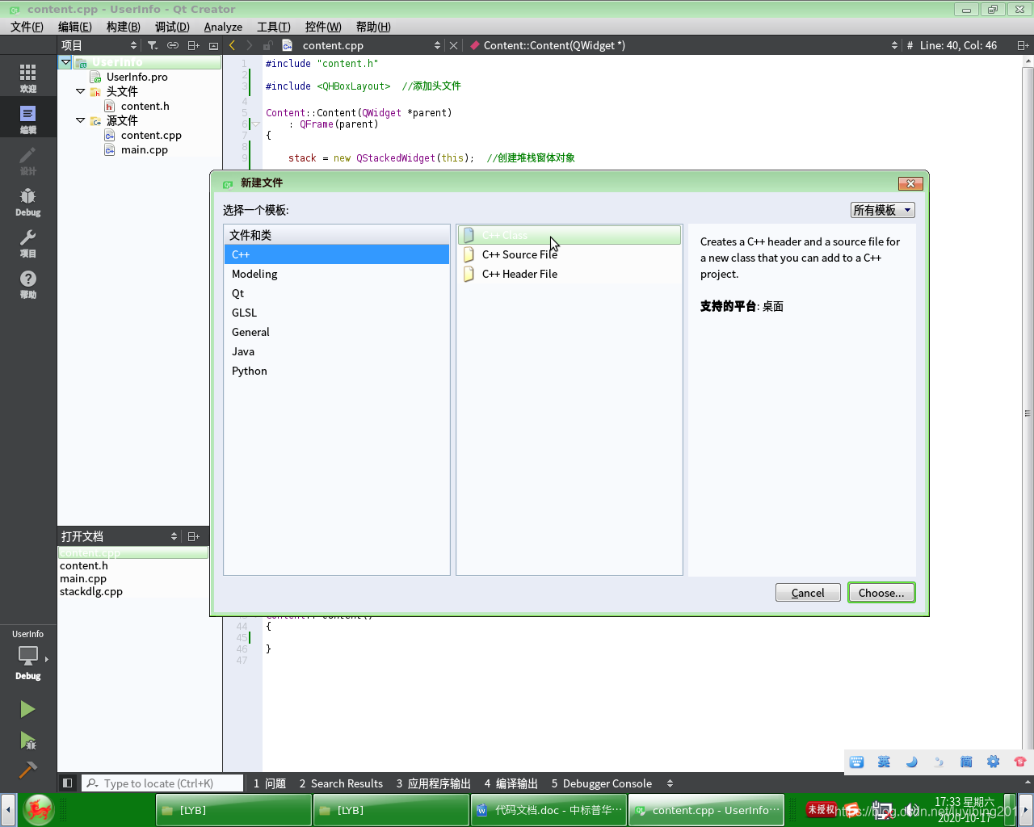Switch to Edit mode in sidebar

[x=28, y=118]
